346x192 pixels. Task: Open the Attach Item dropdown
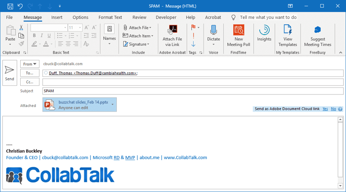pos(138,36)
